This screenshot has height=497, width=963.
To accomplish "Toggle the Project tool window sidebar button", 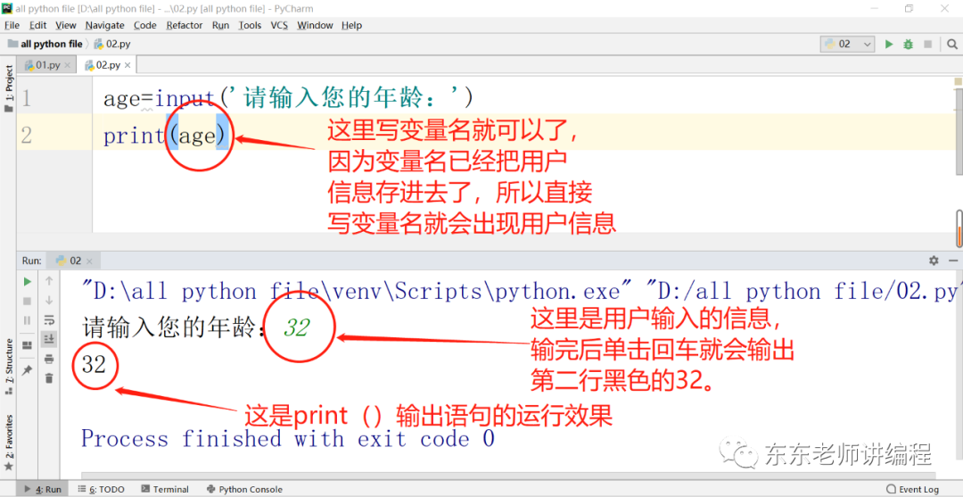I will [9, 87].
